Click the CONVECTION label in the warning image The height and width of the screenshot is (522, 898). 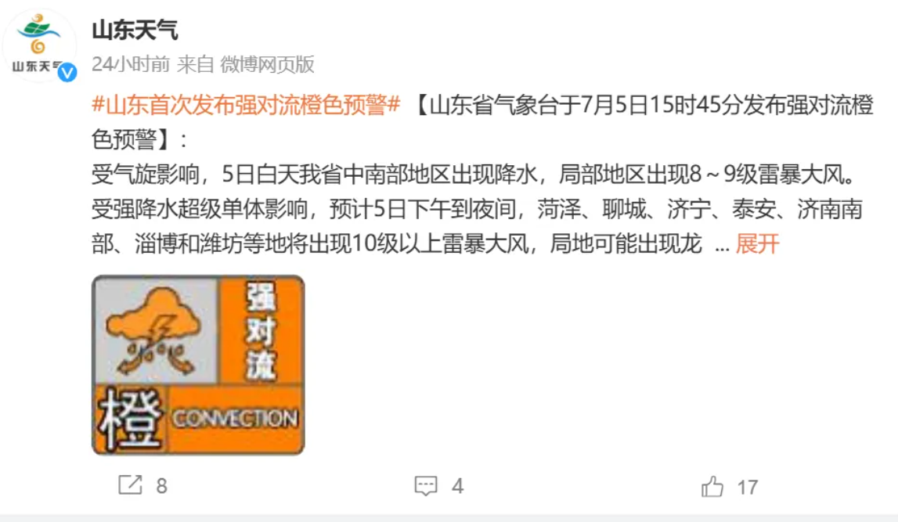(235, 419)
